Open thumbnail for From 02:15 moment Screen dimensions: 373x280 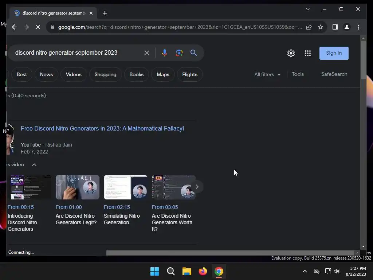(x=126, y=187)
